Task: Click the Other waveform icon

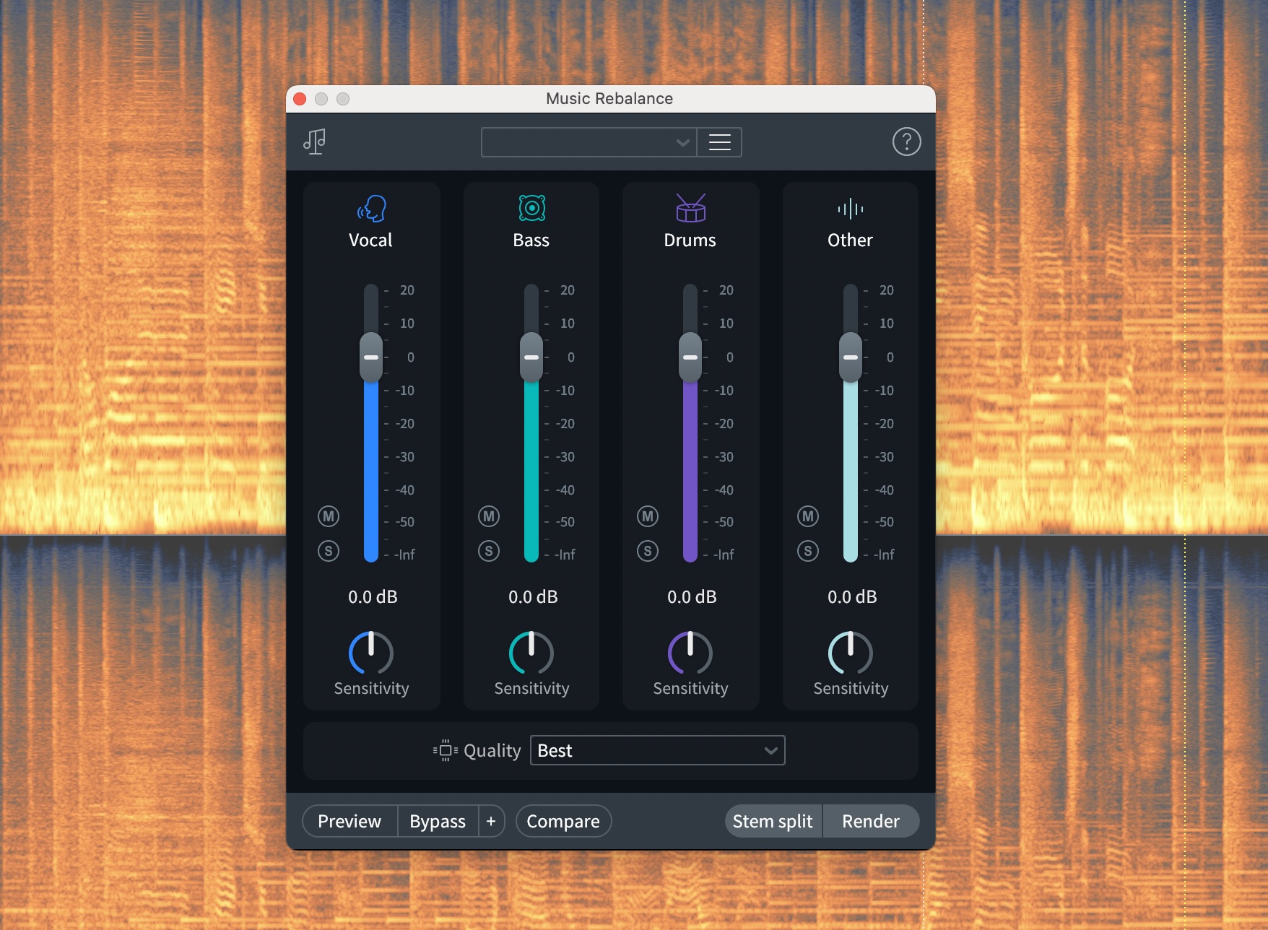Action: click(x=850, y=210)
